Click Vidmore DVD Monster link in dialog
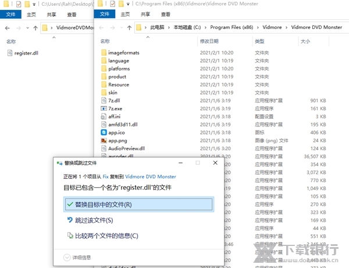The width and height of the screenshot is (349, 268). (151, 177)
